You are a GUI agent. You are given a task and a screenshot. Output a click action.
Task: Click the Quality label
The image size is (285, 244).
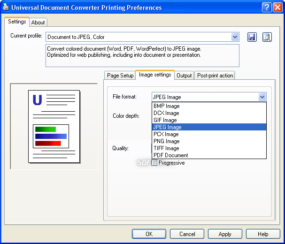tap(120, 148)
